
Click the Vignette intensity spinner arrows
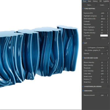pyautogui.click(x=108, y=33)
